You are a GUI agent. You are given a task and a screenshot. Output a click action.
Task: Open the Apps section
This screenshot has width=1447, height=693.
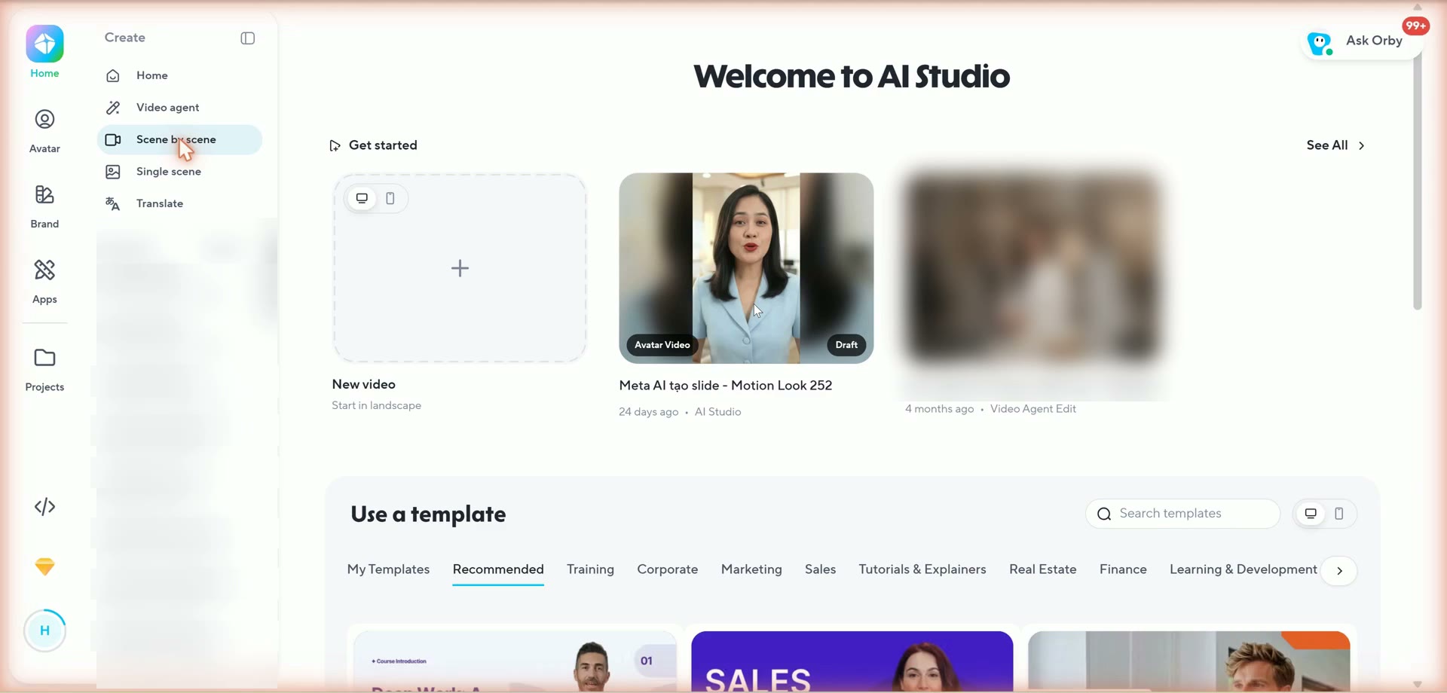pyautogui.click(x=44, y=282)
